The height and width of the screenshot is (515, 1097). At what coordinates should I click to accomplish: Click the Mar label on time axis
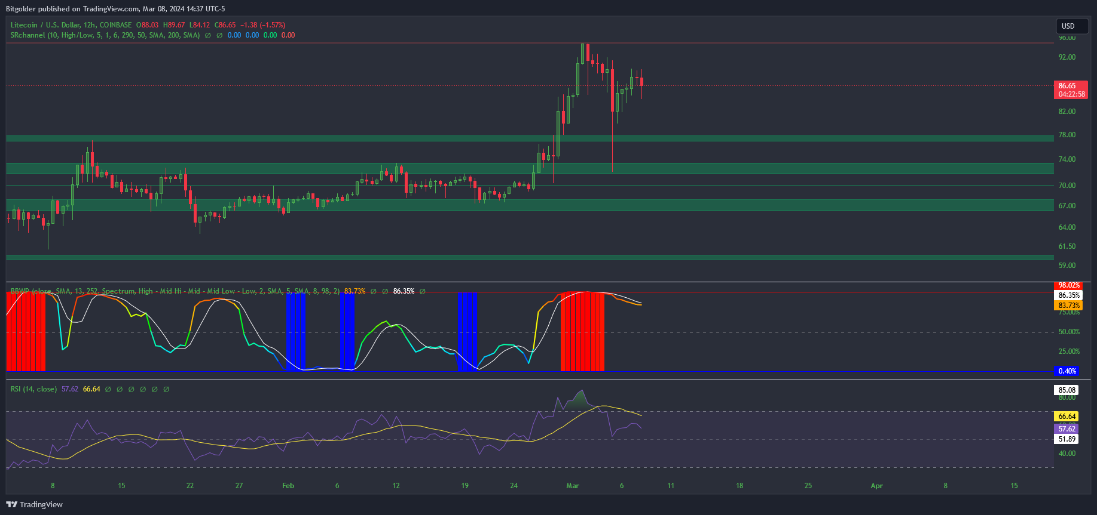pyautogui.click(x=573, y=486)
